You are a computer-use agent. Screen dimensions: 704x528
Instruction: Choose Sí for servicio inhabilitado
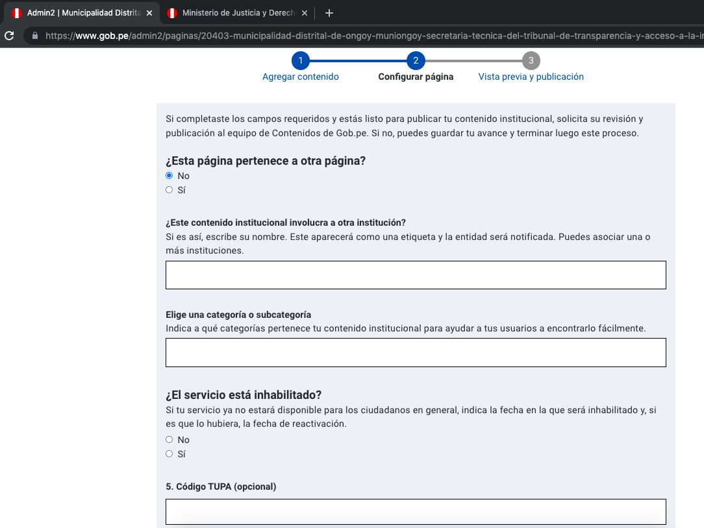[x=170, y=454]
